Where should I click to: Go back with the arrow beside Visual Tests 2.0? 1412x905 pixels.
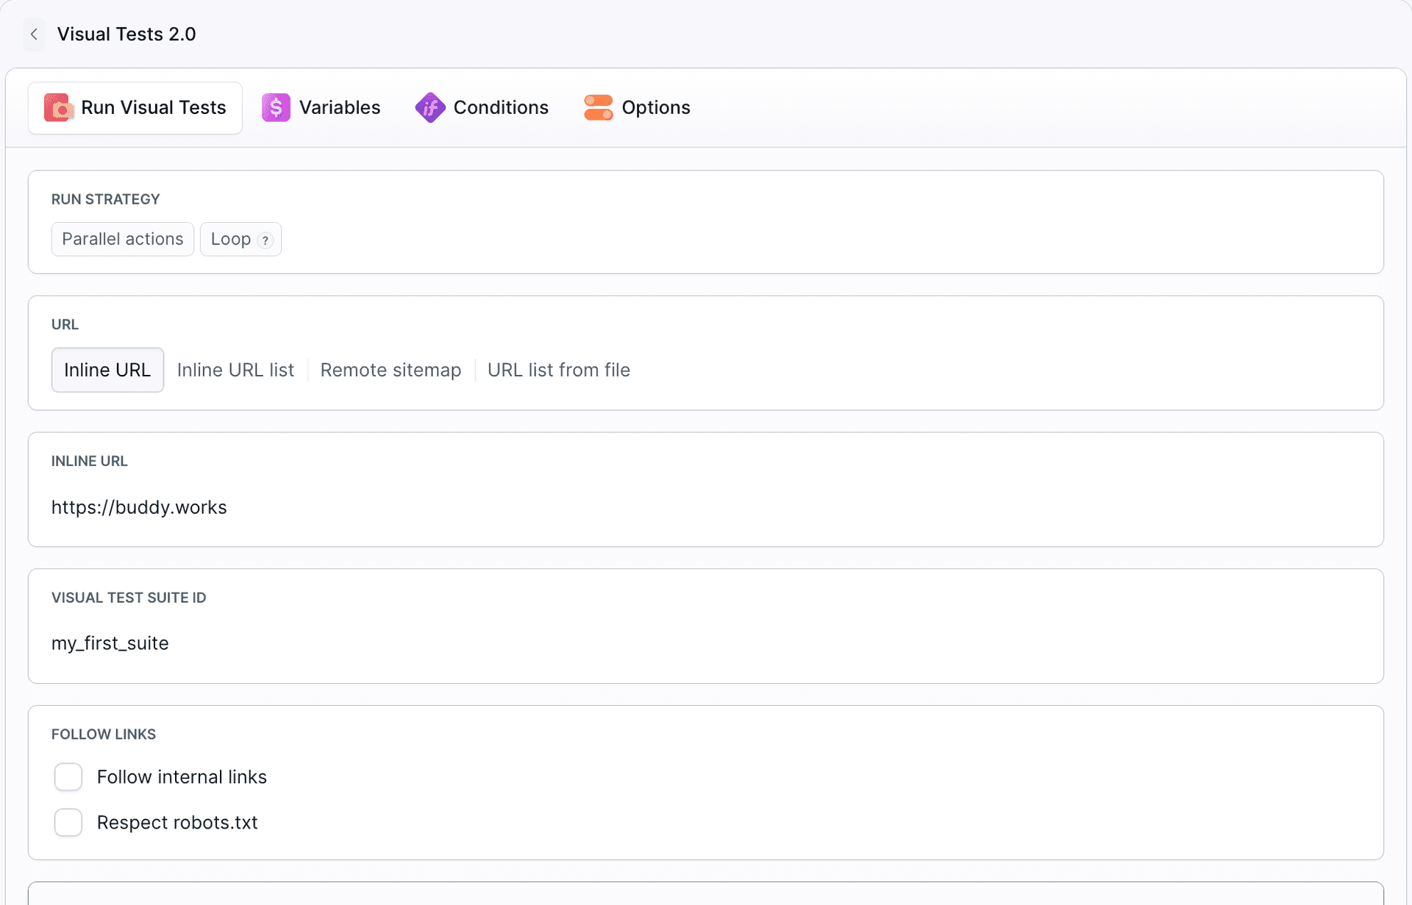34,34
